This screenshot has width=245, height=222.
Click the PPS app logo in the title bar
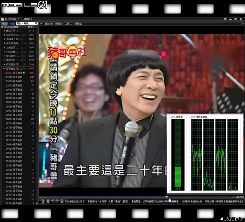pos(2,19)
